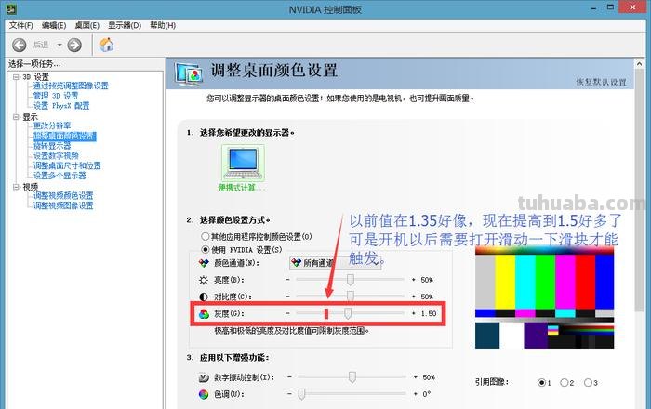Click the minus sign of 灰度 slider
This screenshot has height=409, width=651.
tap(287, 313)
